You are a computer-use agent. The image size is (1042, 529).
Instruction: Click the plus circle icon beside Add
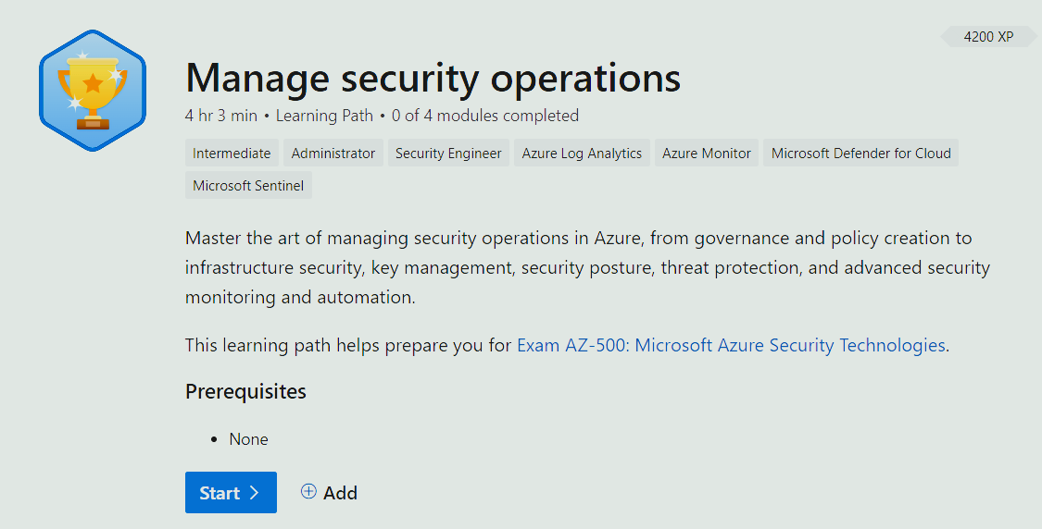[x=308, y=492]
